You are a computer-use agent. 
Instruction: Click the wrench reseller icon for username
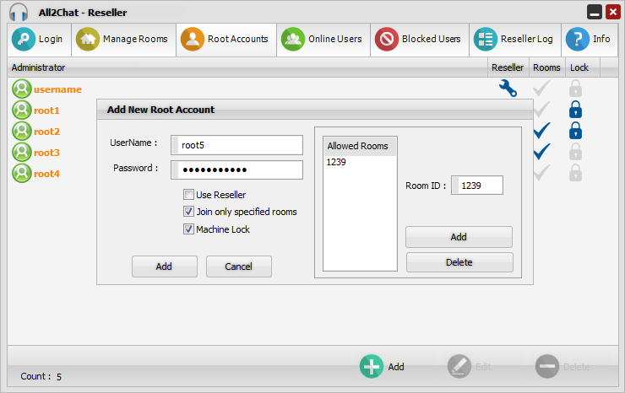(x=508, y=89)
